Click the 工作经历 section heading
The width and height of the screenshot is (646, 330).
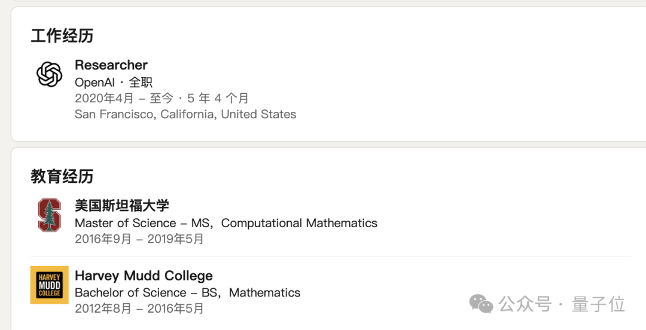click(x=62, y=36)
